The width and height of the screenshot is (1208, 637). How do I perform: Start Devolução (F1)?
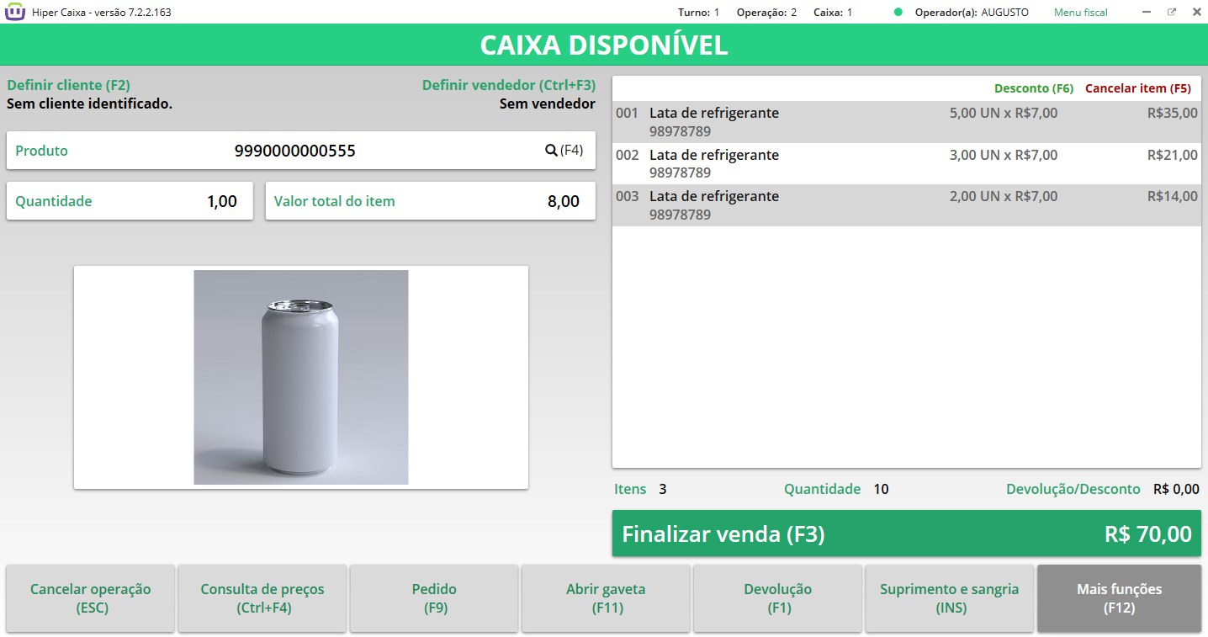pyautogui.click(x=778, y=597)
